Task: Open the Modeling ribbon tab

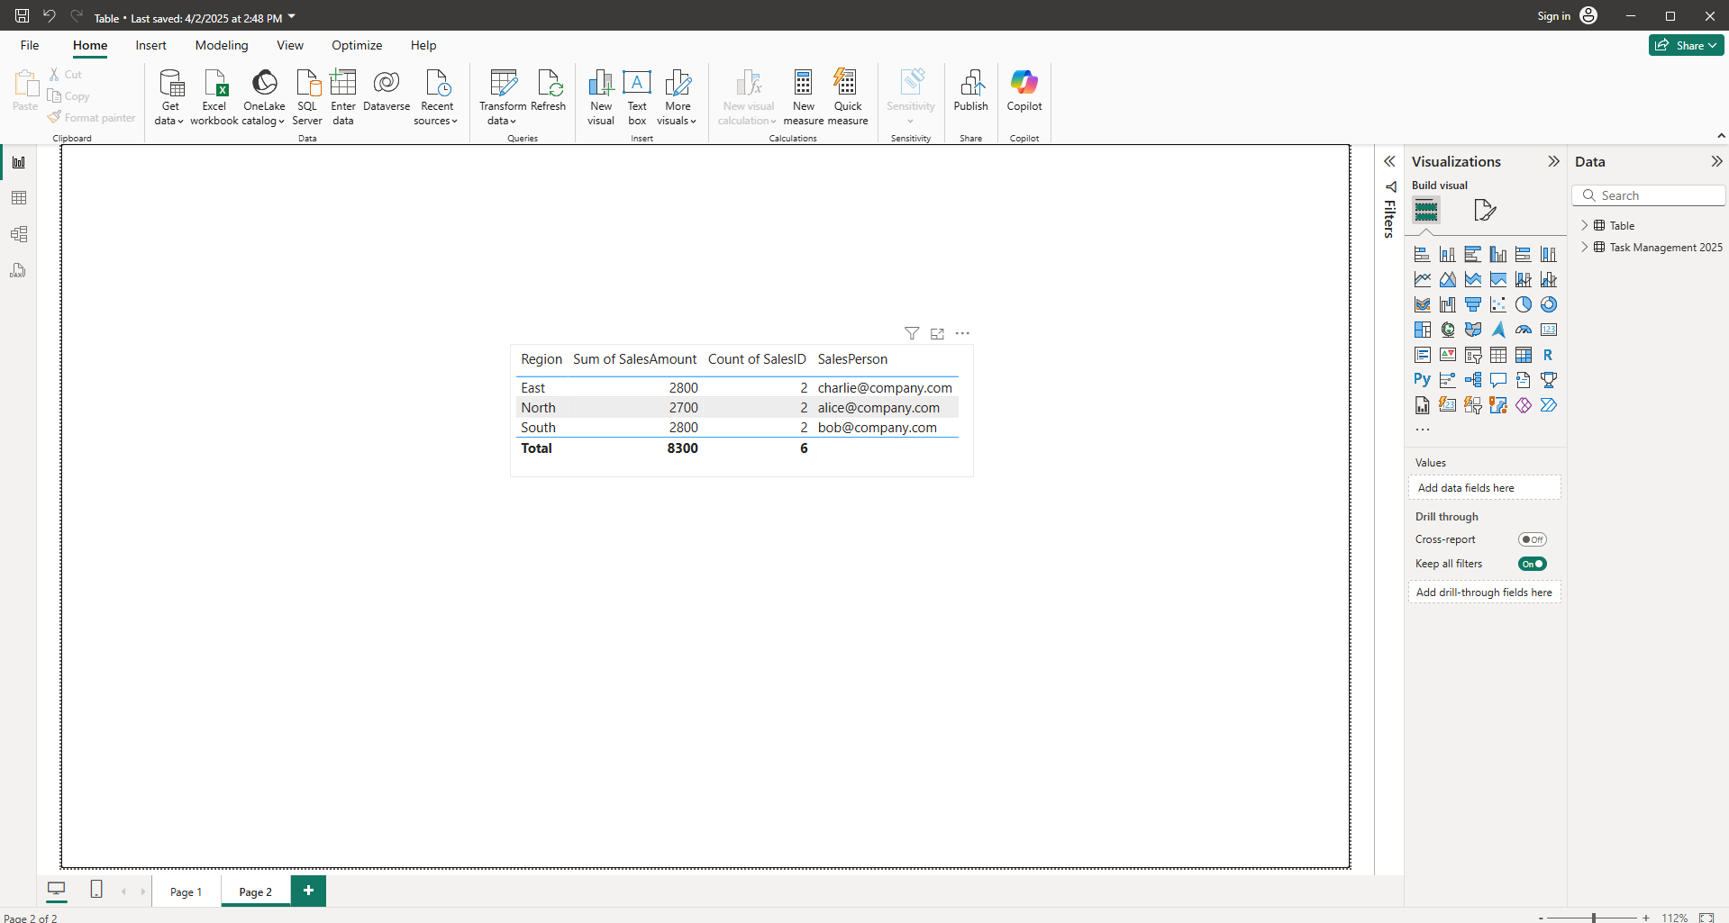Action: point(222,45)
